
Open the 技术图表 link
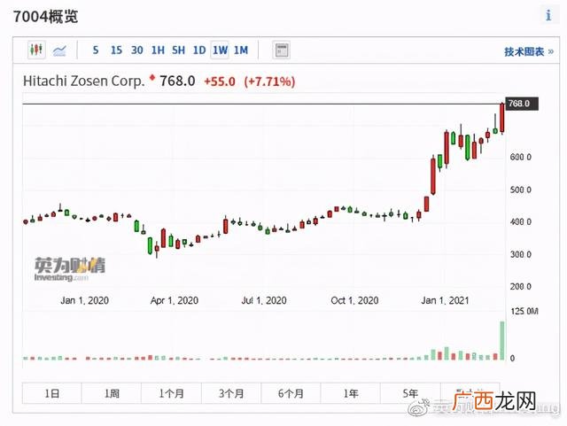tap(529, 51)
